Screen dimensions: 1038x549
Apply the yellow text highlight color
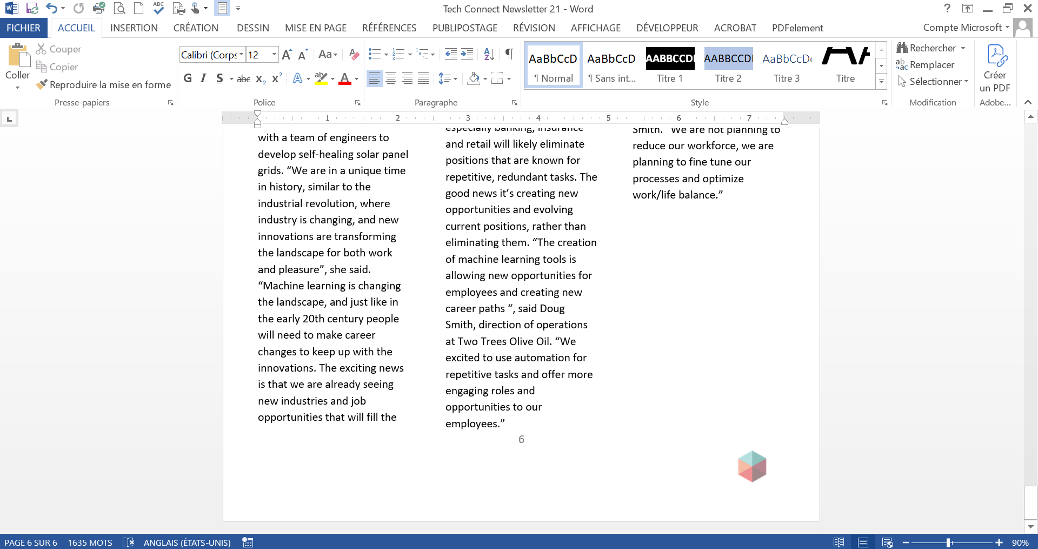[321, 78]
